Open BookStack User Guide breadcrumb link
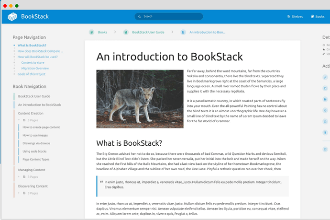This screenshot has width=330, height=220. coord(148,32)
